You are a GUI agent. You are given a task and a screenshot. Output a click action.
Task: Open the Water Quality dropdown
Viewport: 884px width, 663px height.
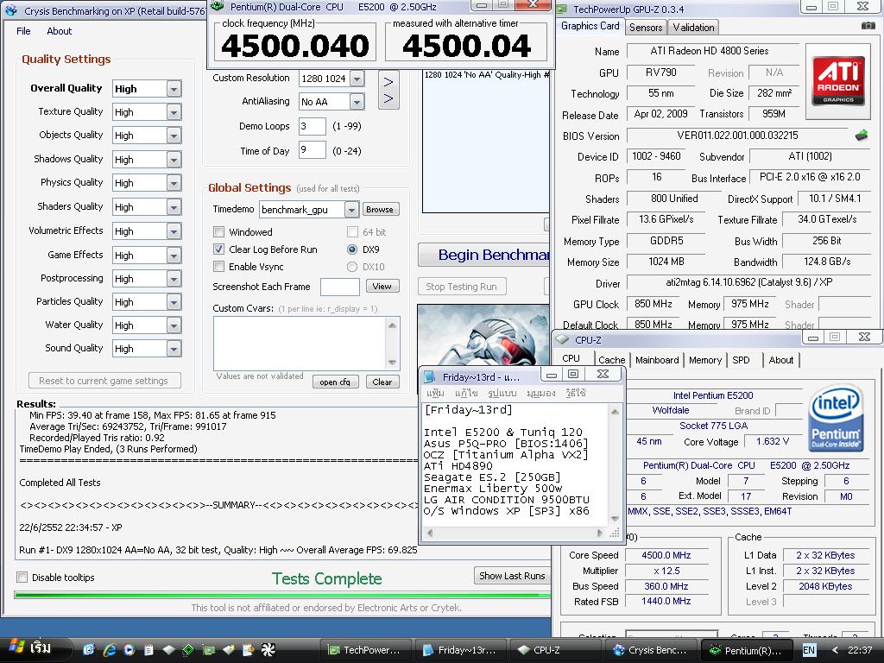(x=174, y=325)
